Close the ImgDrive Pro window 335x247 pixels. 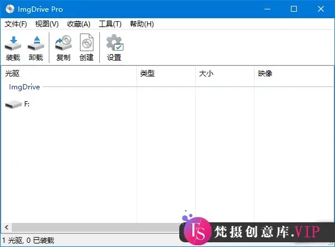pyautogui.click(x=321, y=9)
